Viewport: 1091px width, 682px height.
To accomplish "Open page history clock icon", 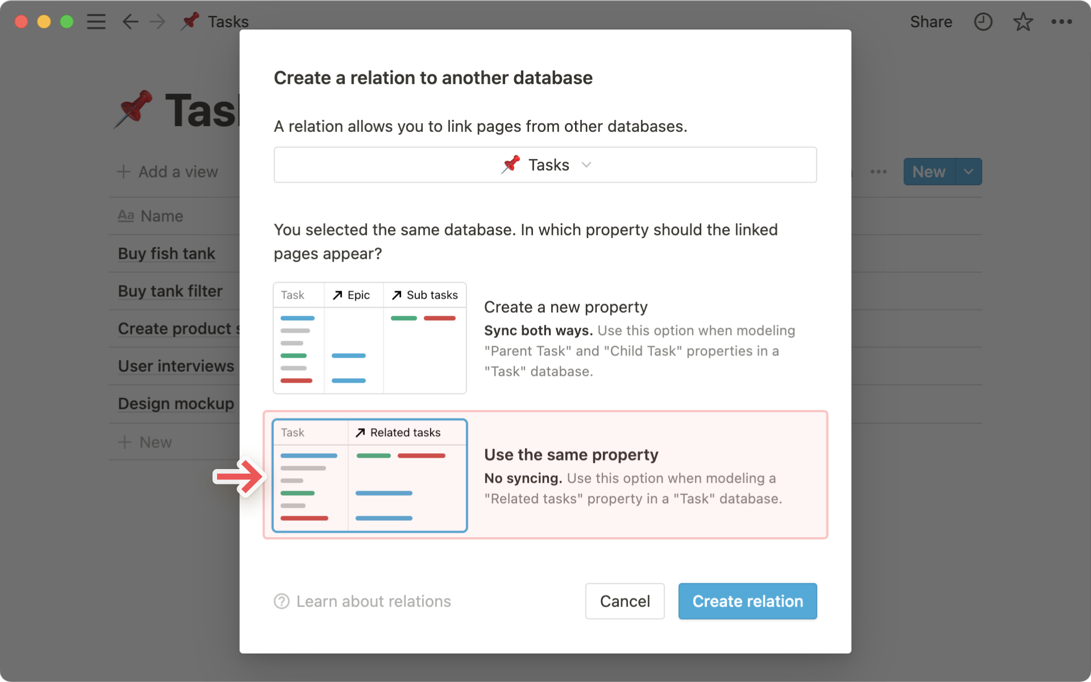I will click(x=983, y=22).
